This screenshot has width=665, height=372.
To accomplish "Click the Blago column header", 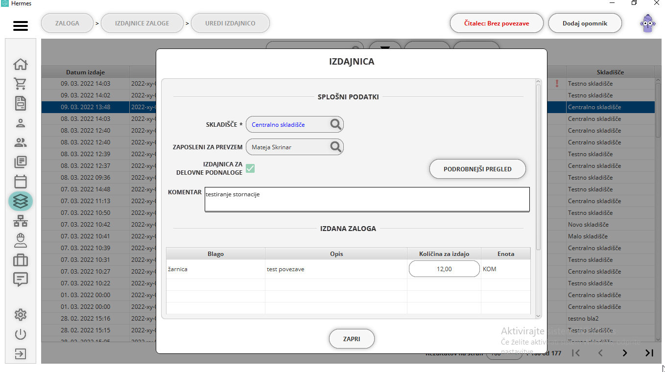I will point(215,254).
